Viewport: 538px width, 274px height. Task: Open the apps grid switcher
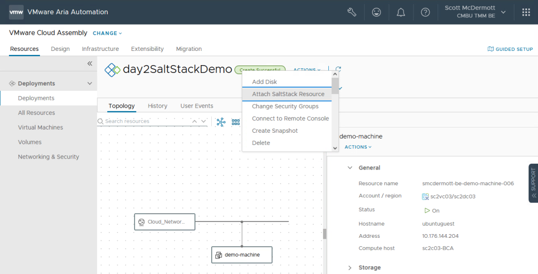tap(526, 12)
